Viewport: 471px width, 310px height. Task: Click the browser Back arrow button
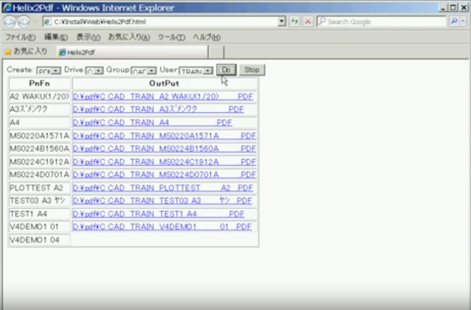click(x=10, y=22)
